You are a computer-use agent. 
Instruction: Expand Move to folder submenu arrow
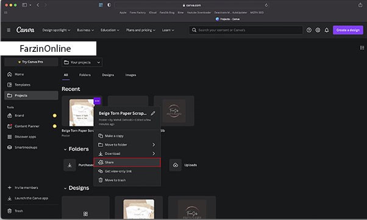154,144
